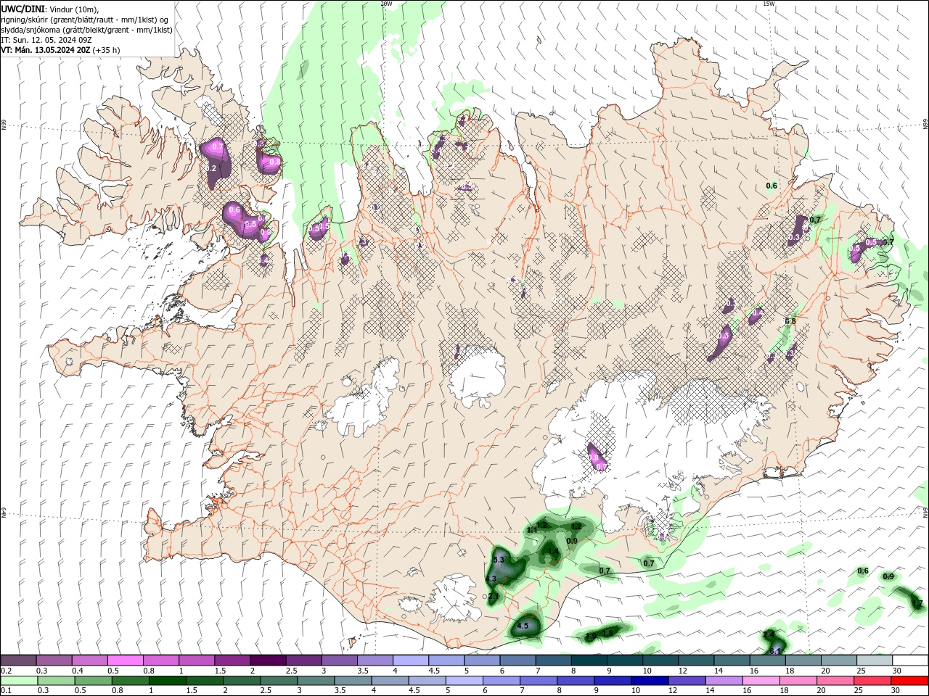Click the valid time 'VT: Mán. 13.05.2024 20Z'
The image size is (929, 696).
click(45, 50)
